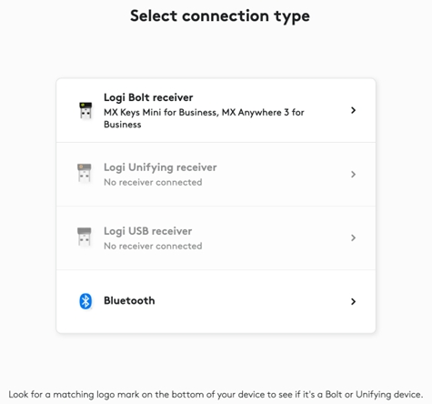Click No receiver connected under USB receiver
Viewport: 432px width, 404px height.
[x=153, y=246]
